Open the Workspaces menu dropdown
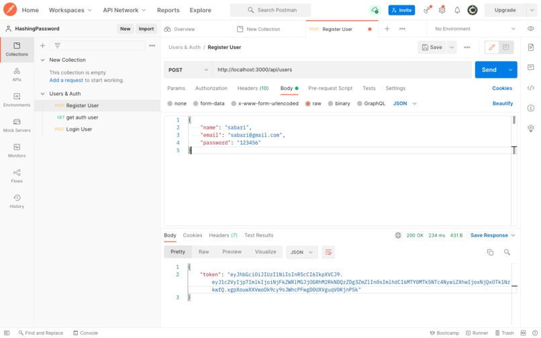The image size is (541, 338). pos(70,10)
